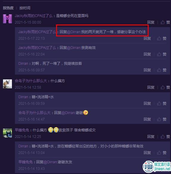171x174 pixels.
Task: Like Dirran's 糖+洗洁精+水 reply from 2021-5-16 09:59
Action: click(161, 104)
